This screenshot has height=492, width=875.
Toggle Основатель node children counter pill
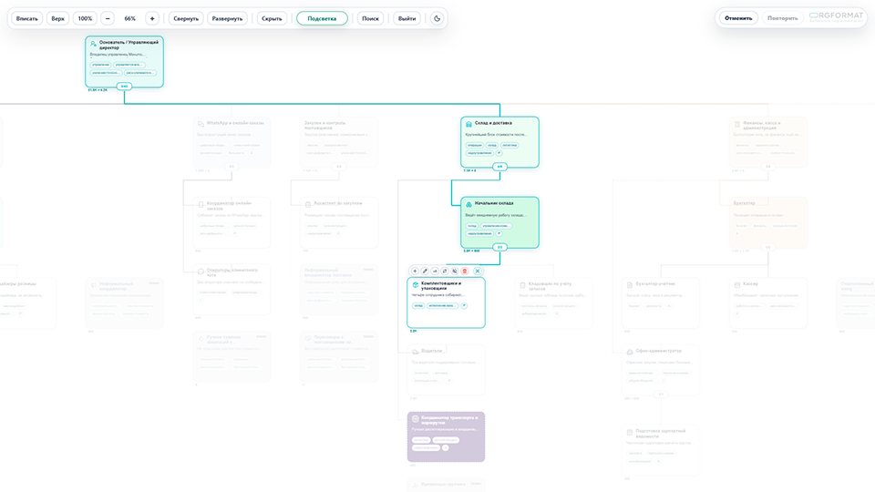tap(124, 87)
